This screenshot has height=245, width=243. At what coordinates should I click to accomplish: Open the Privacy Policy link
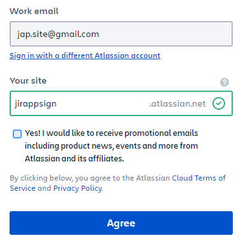click(x=78, y=188)
